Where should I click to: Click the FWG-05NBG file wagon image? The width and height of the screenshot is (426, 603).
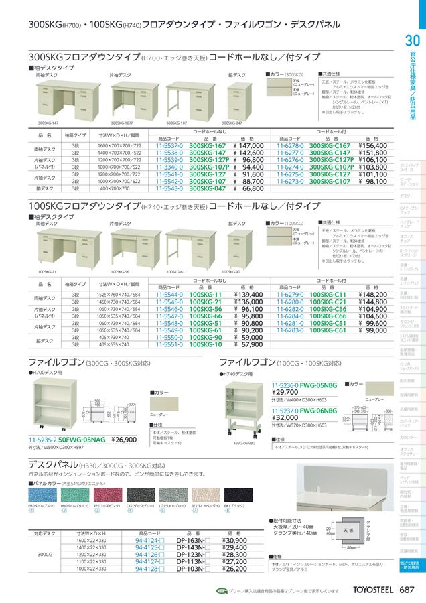[244, 409]
